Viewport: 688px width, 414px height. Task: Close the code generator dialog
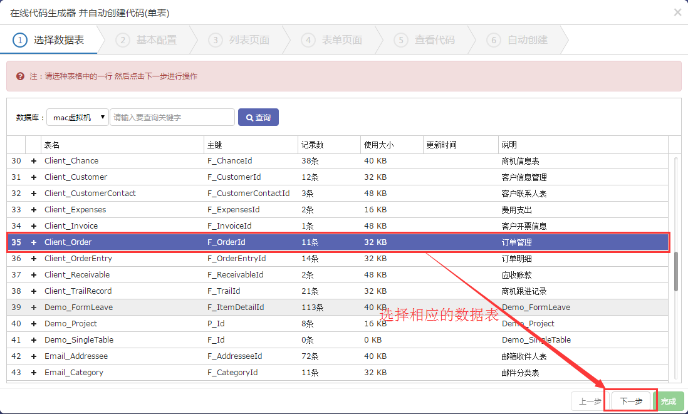click(677, 13)
